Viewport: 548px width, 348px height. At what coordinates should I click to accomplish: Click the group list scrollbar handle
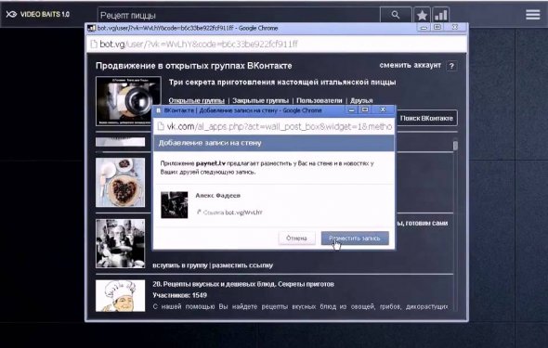[x=455, y=145]
